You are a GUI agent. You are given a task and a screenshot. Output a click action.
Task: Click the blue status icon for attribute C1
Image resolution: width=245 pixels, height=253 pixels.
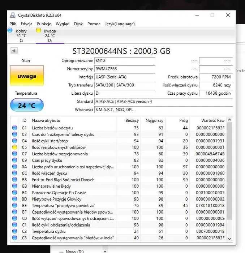[x=15, y=224]
